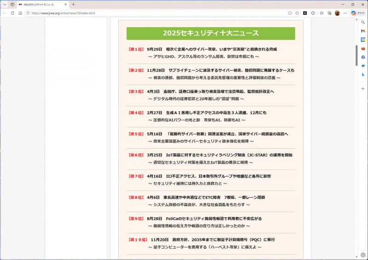Open sidebar settings gear icon
Image resolution: width=368 pixels, height=260 pixels.
363,255
